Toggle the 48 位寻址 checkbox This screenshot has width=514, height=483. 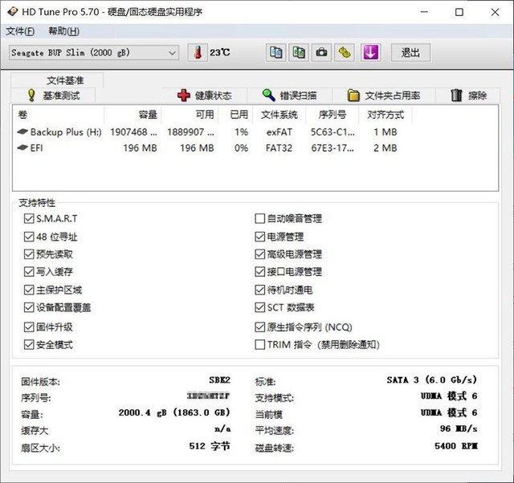point(29,237)
